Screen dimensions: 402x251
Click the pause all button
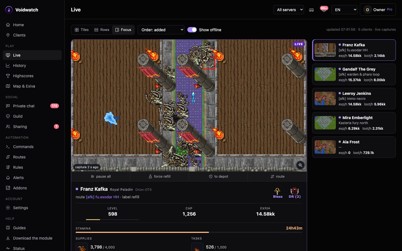point(100,177)
